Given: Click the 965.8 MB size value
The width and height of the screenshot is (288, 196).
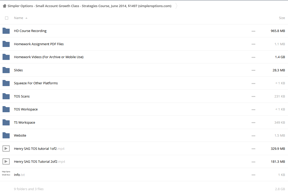Looking at the screenshot, I should (278, 31).
